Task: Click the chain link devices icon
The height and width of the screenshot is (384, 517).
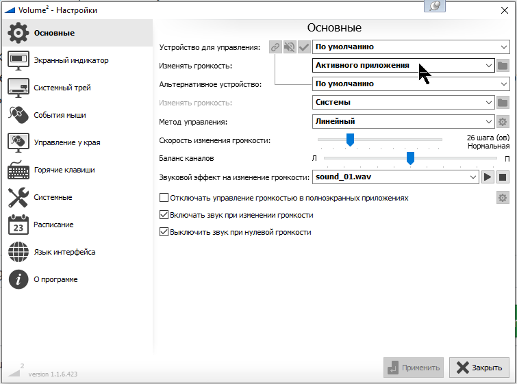Action: pos(275,47)
